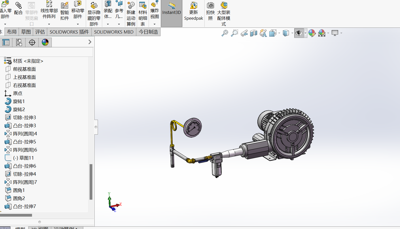Switch to the 布局 tab
Image resolution: width=400 pixels, height=229 pixels.
point(12,32)
